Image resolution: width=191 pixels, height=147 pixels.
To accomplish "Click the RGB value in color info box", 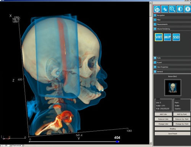I will pyautogui.click(x=163, y=109).
